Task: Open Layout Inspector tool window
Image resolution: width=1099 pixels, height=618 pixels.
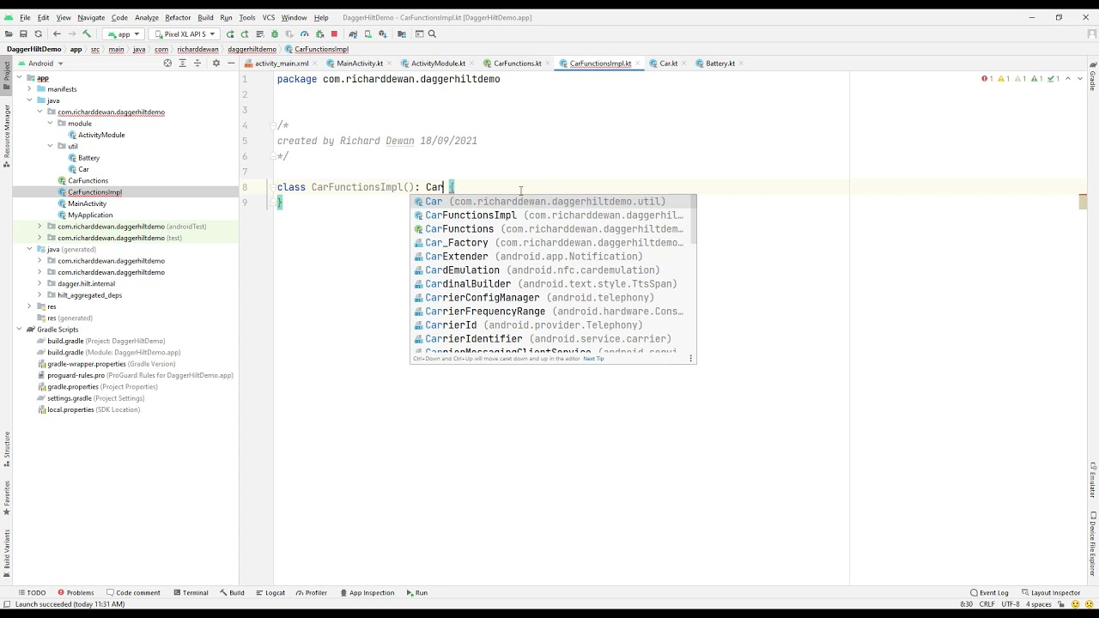Action: click(x=1050, y=593)
